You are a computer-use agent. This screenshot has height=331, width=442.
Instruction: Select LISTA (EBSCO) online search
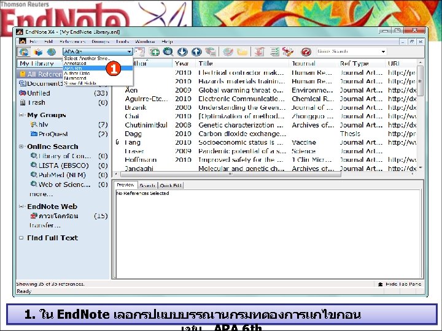pos(63,165)
